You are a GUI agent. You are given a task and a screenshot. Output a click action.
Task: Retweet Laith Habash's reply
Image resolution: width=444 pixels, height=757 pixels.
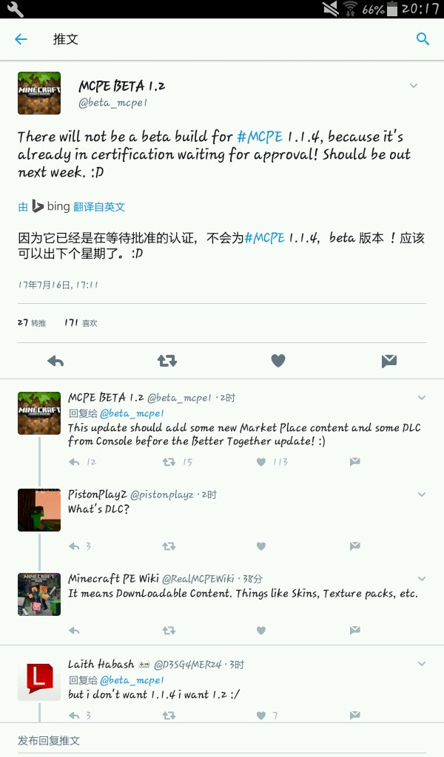pos(169,716)
